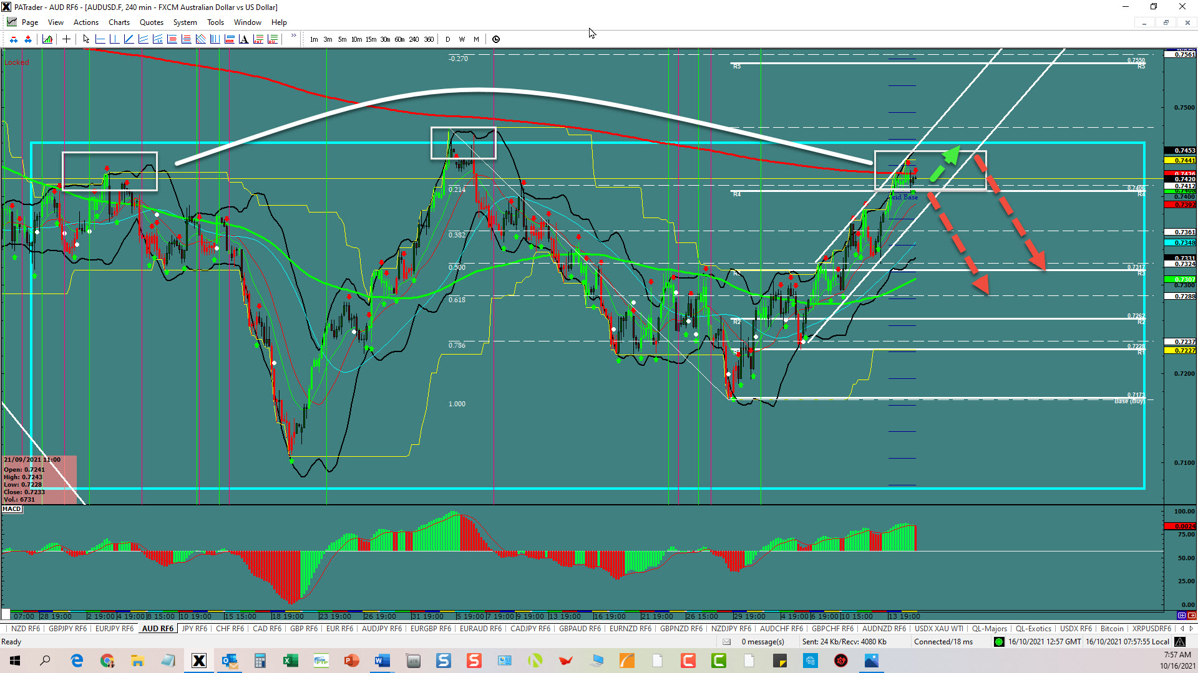The width and height of the screenshot is (1198, 673).
Task: Open the Tools menu
Action: click(x=215, y=22)
